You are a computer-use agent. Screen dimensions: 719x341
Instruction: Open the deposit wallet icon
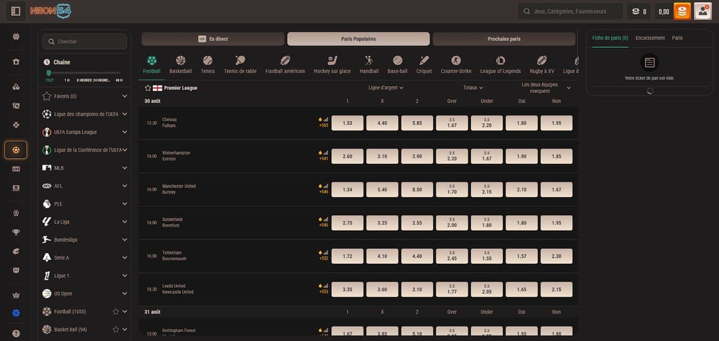tap(682, 11)
